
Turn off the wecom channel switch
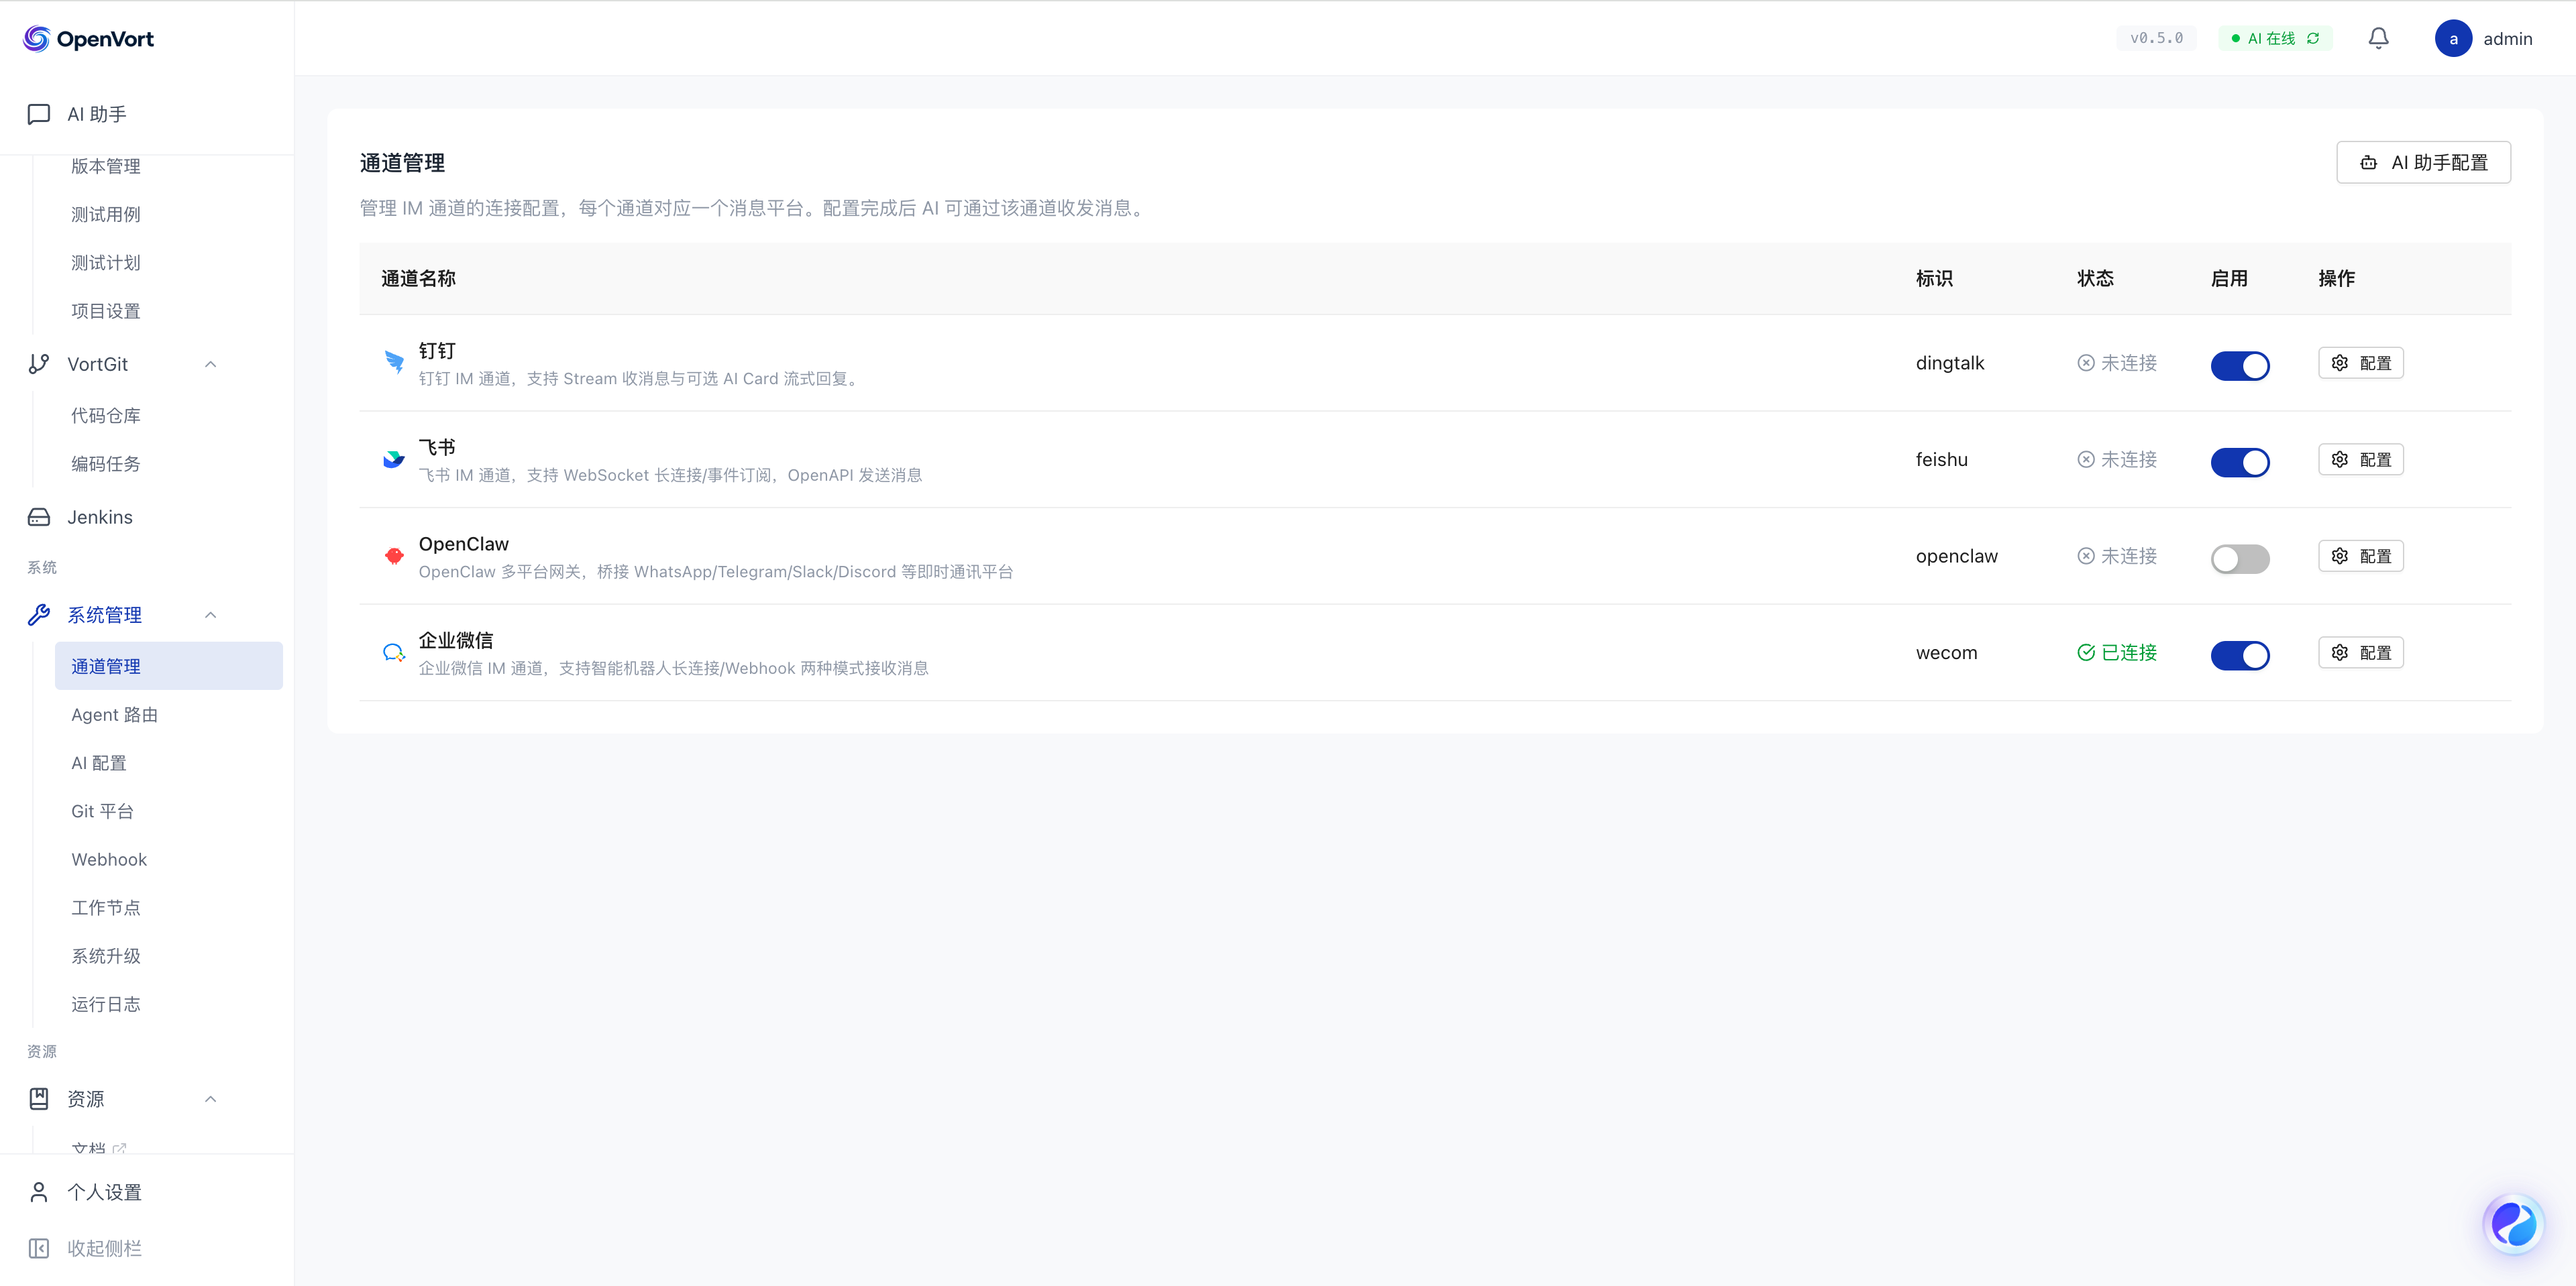2239,654
